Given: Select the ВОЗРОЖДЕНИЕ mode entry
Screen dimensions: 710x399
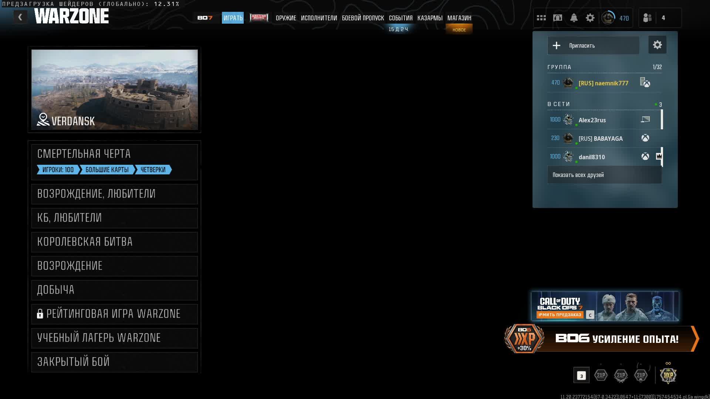Looking at the screenshot, I should [x=115, y=266].
